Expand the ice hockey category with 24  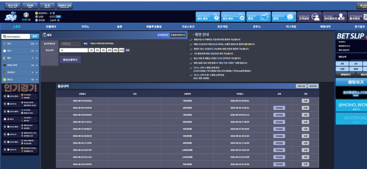pyautogui.click(x=20, y=65)
